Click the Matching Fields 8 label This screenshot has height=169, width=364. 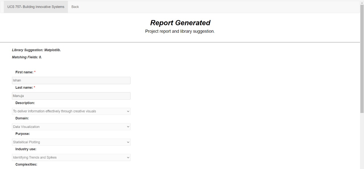[27, 57]
